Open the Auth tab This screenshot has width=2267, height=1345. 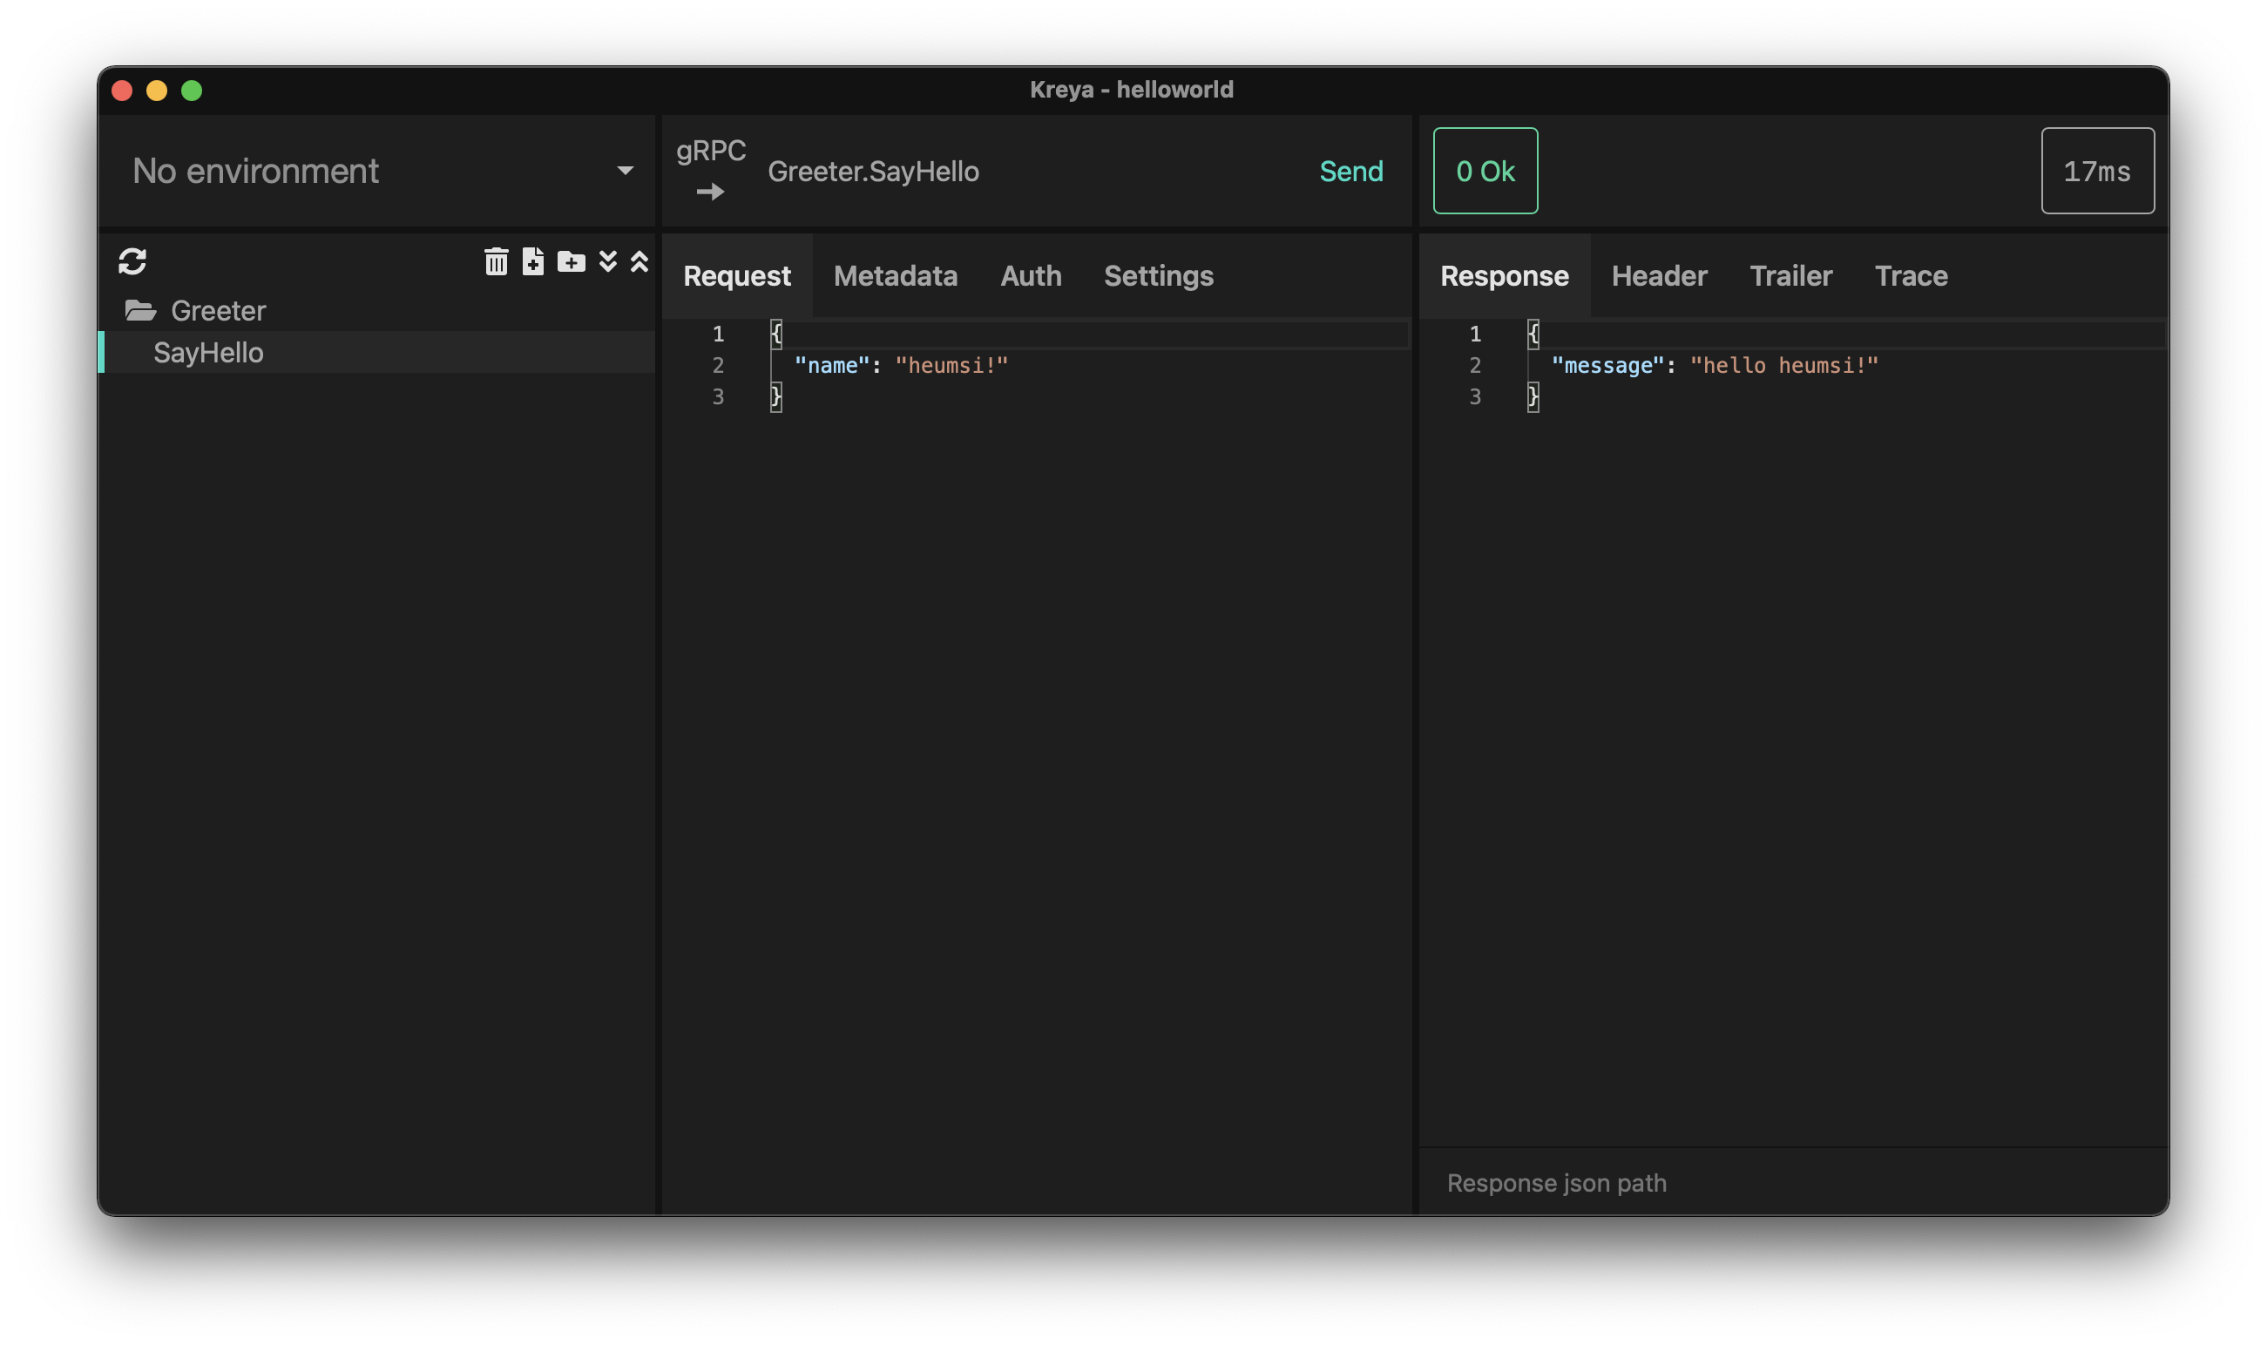pos(1031,275)
